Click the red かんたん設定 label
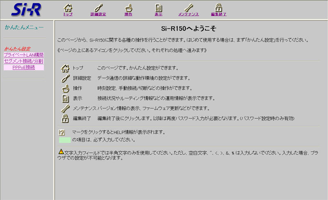 pyautogui.click(x=17, y=49)
